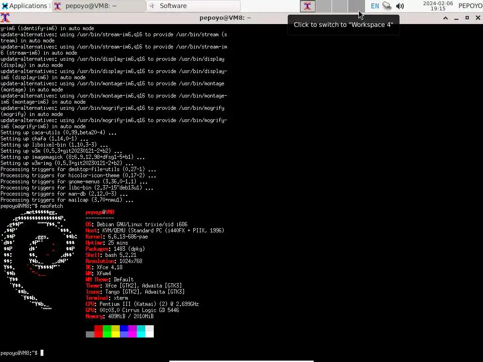Switch to Workspace 4 in the pager
Image resolution: width=483 pixels, height=362 pixels.
coord(356,6)
